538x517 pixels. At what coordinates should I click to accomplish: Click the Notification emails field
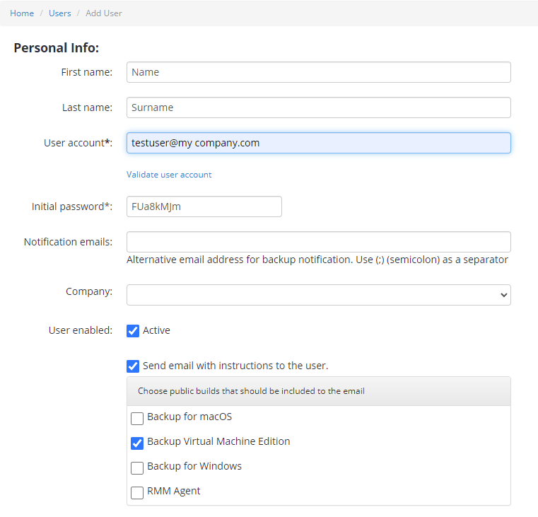coord(318,242)
